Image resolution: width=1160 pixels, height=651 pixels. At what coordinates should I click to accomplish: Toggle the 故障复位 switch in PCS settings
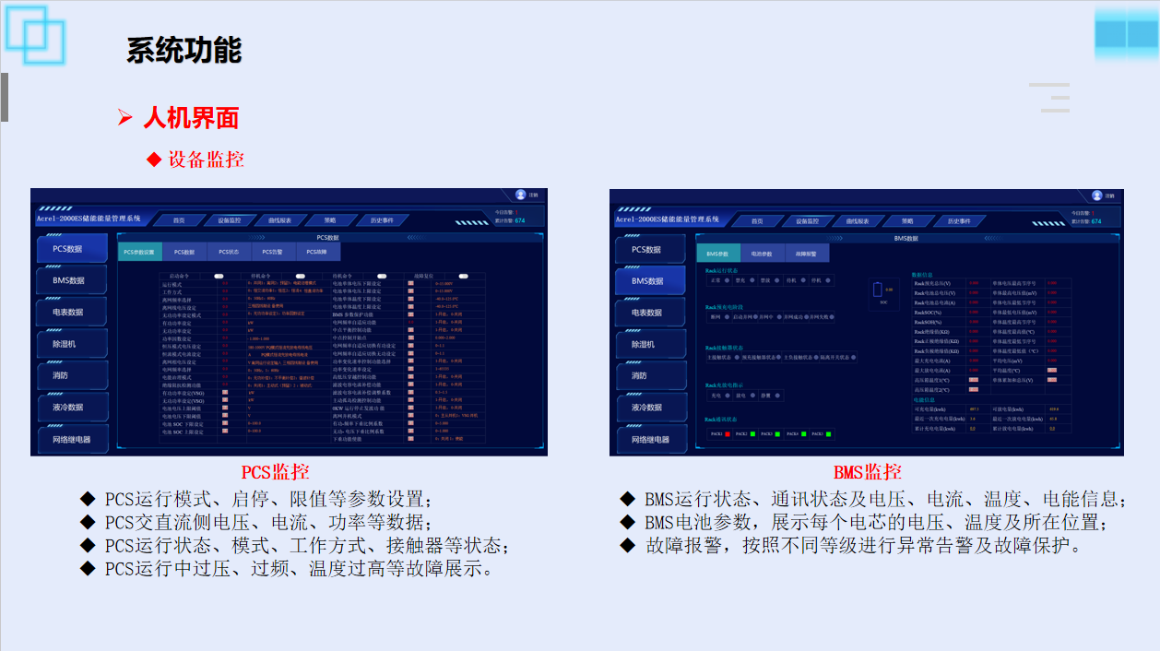(x=464, y=276)
